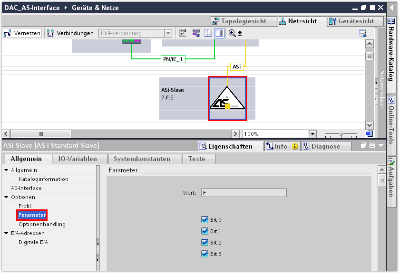Click the AS-i slave device icon

[227, 99]
